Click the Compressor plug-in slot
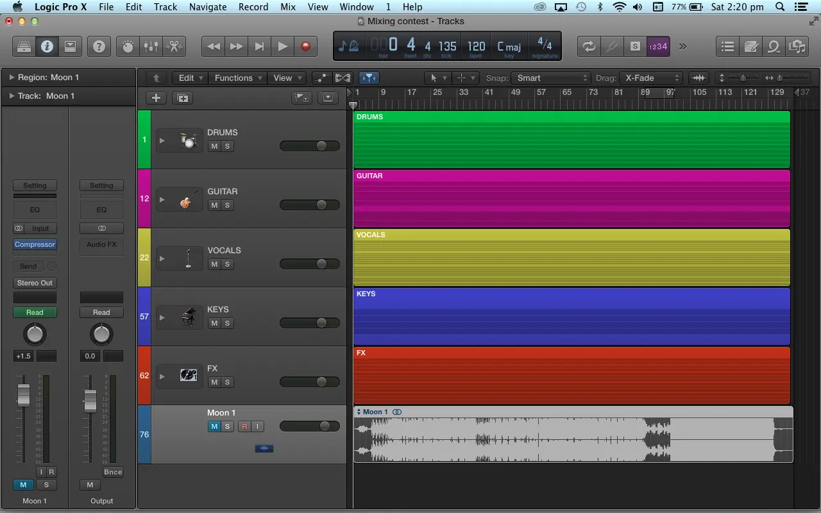The height and width of the screenshot is (513, 821). [x=35, y=244]
